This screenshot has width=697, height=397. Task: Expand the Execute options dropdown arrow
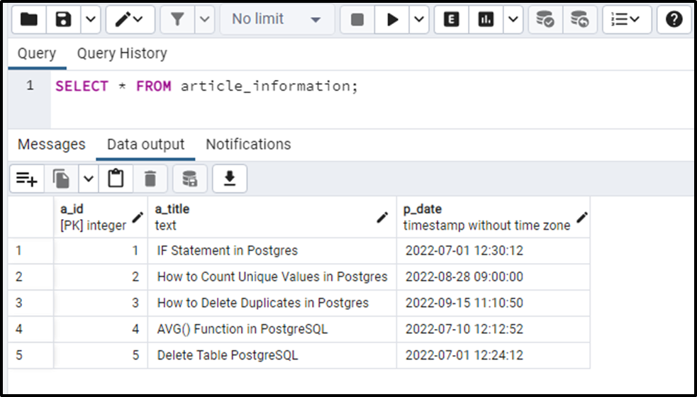click(x=418, y=20)
